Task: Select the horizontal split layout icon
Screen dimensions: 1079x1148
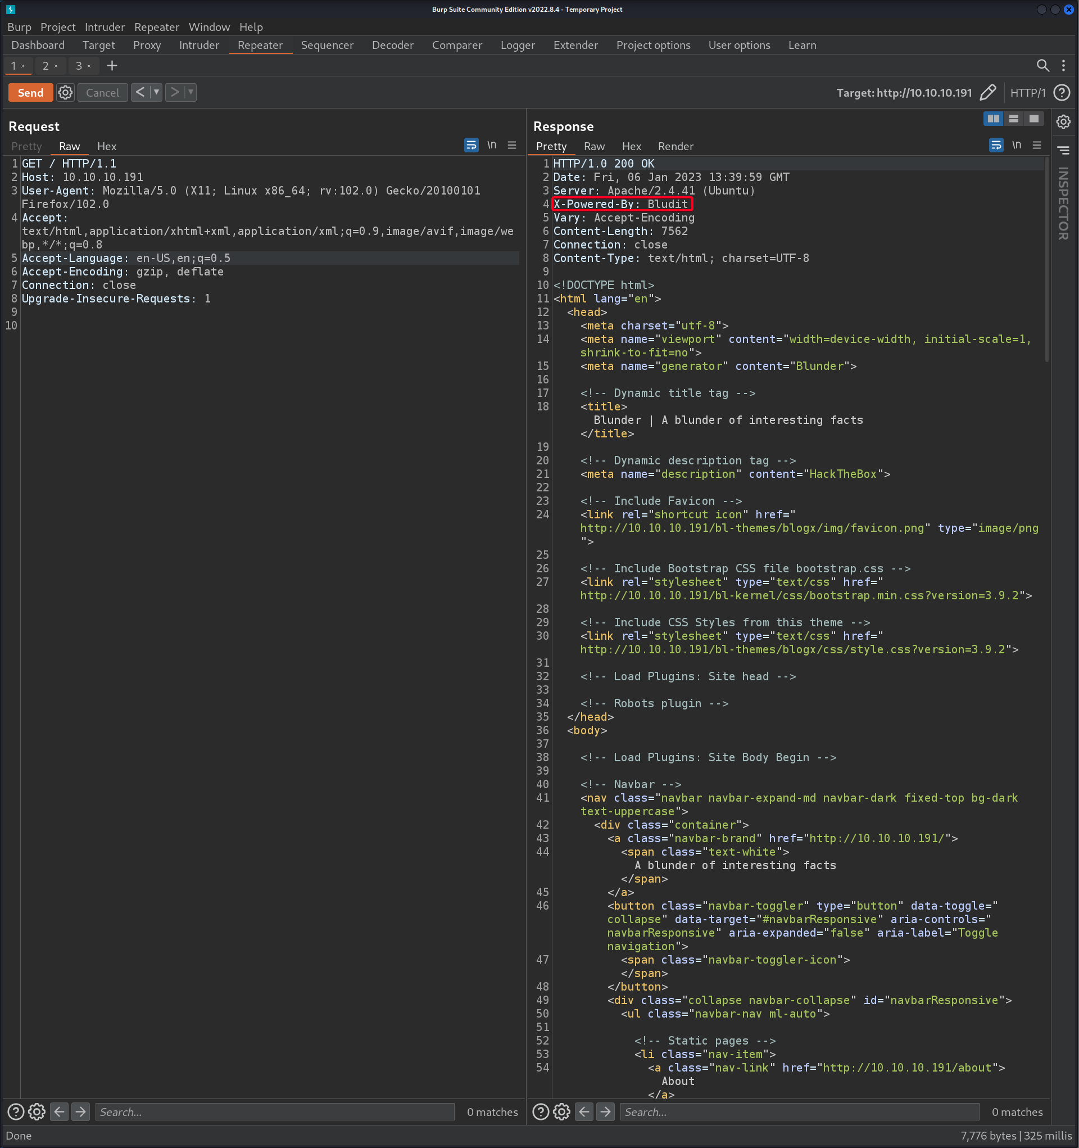Action: coord(1013,119)
